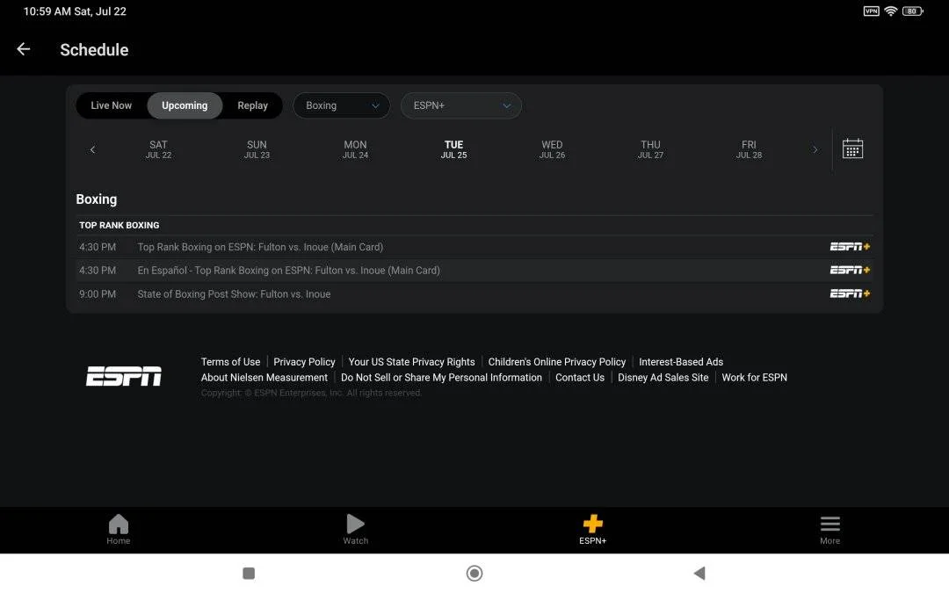Open Contact Us link
This screenshot has height=593, width=949.
pos(580,378)
